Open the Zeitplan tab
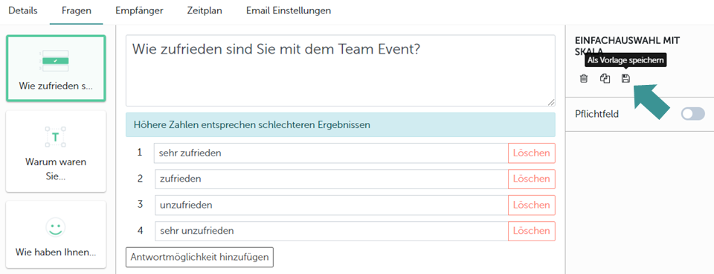 point(205,10)
